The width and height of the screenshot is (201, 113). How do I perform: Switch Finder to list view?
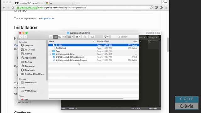pos(56,37)
